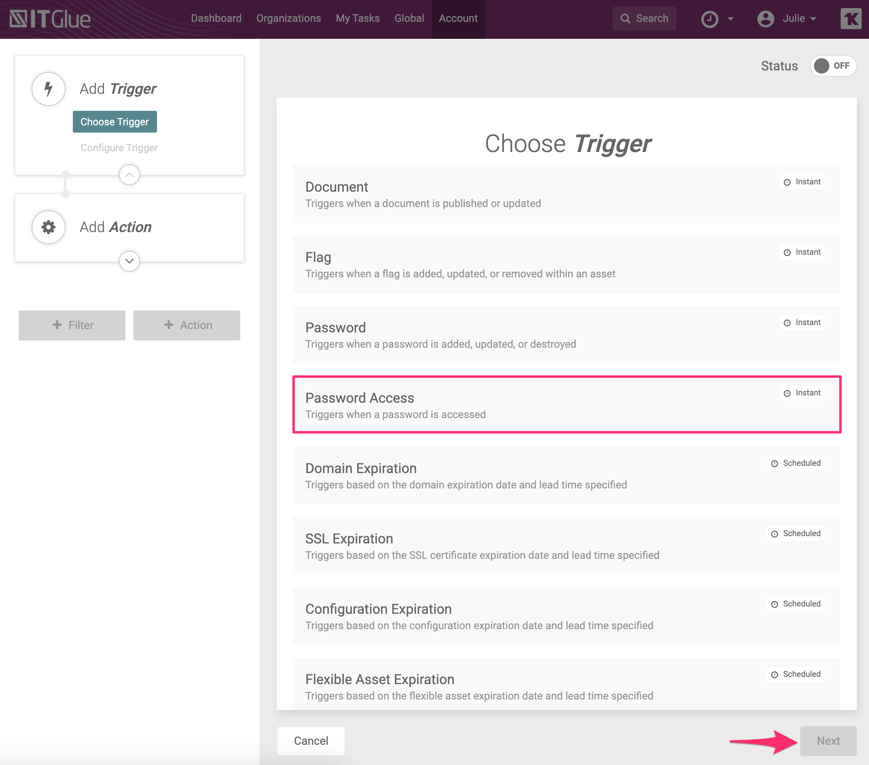Expand the Add Action panel chevron
869x765 pixels.
point(129,261)
